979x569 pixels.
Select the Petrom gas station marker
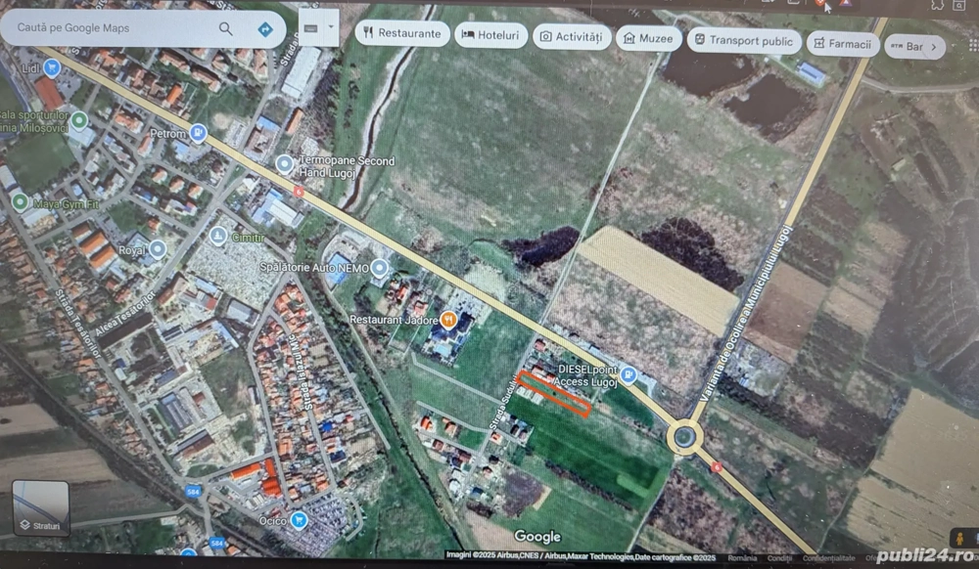pos(198,132)
